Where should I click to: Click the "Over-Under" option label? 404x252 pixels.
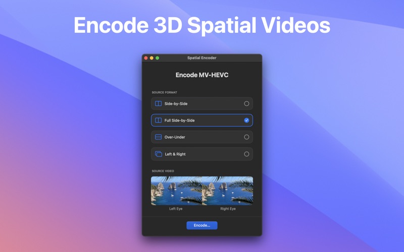pos(175,137)
